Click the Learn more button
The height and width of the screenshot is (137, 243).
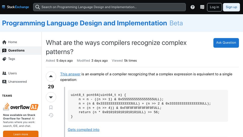point(21,134)
